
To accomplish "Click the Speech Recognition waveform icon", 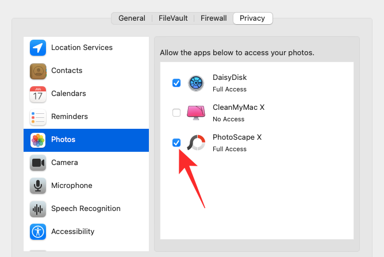I will (x=38, y=209).
